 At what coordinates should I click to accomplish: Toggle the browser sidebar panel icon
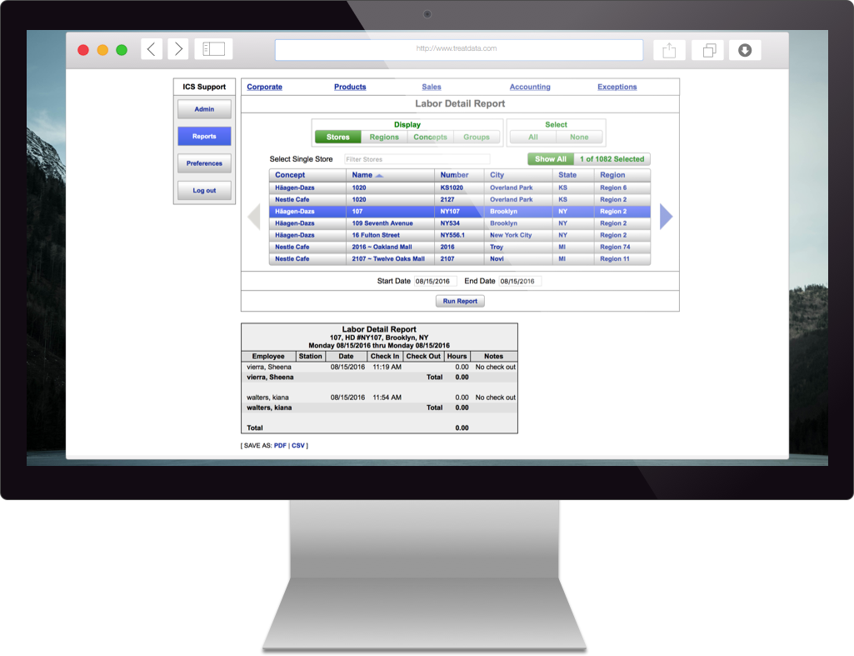(x=213, y=49)
